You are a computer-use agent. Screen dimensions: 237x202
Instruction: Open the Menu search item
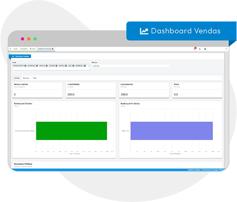coord(33,49)
